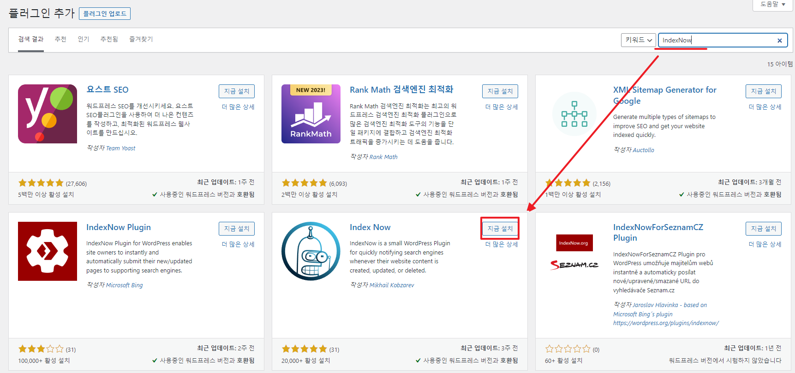The height and width of the screenshot is (373, 795).
Task: Click author link Auctollo
Action: coord(644,150)
